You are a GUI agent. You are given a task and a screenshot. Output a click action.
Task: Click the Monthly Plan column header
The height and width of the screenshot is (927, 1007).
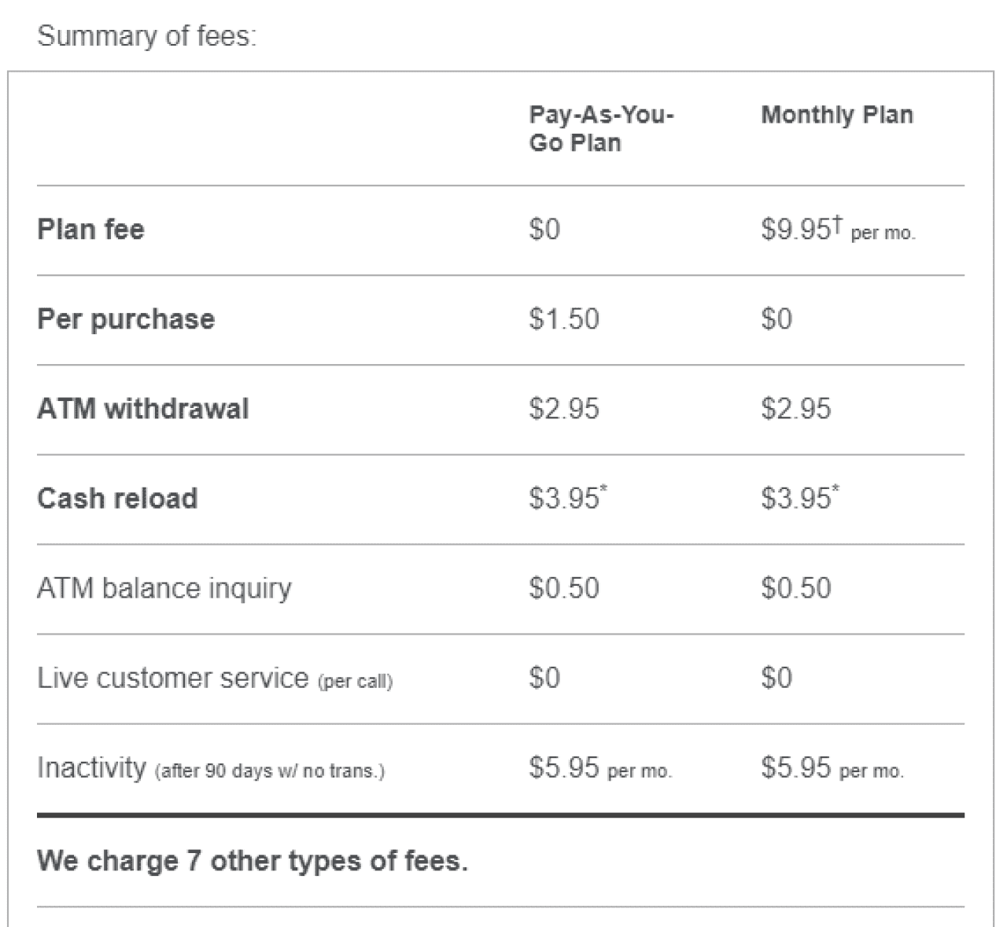(837, 115)
